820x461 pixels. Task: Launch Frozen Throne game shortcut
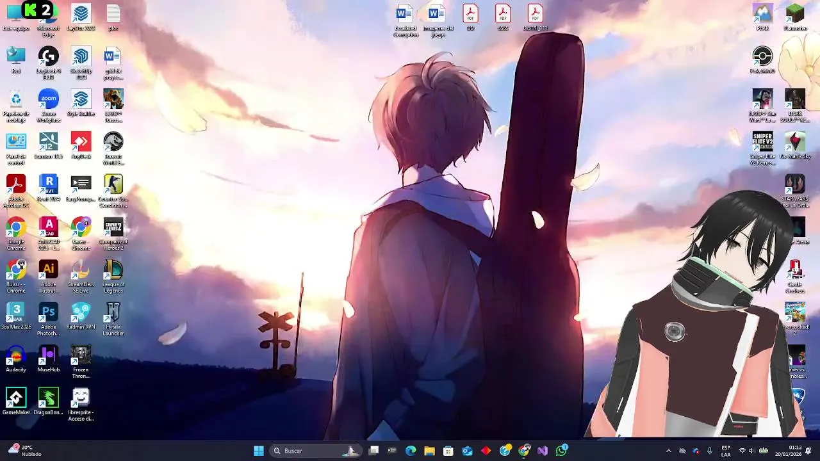point(81,362)
